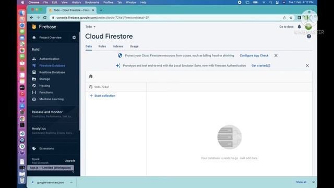Select the todo-724a1 database entry
The image size is (334, 188).
click(x=102, y=87)
